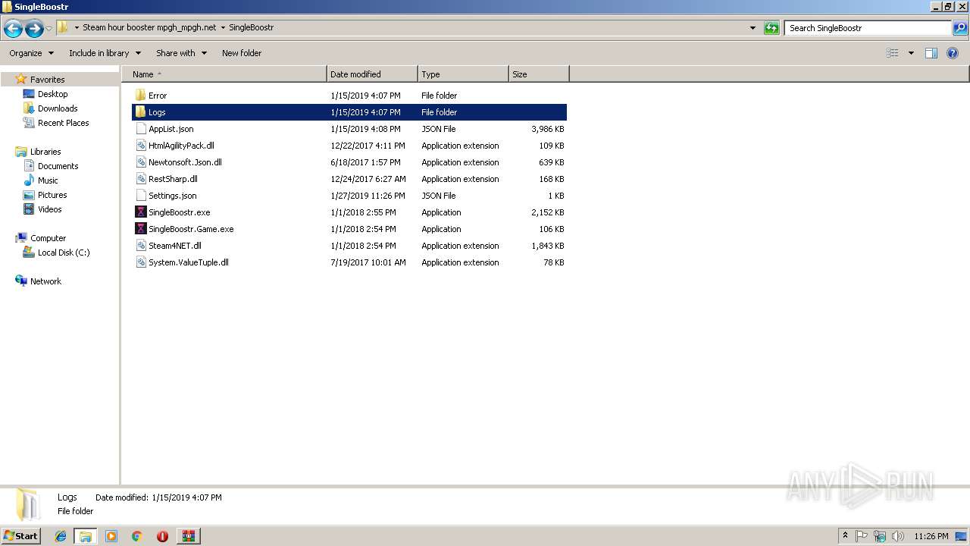Select the RestSharp.dll file icon
970x546 pixels.
pyautogui.click(x=141, y=179)
